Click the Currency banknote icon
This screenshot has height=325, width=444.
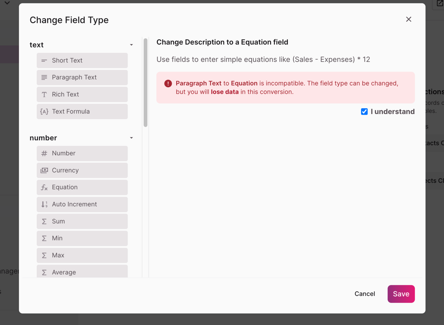(x=44, y=170)
